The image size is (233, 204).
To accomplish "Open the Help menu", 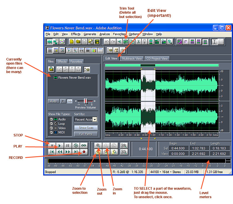I will (159, 34).
